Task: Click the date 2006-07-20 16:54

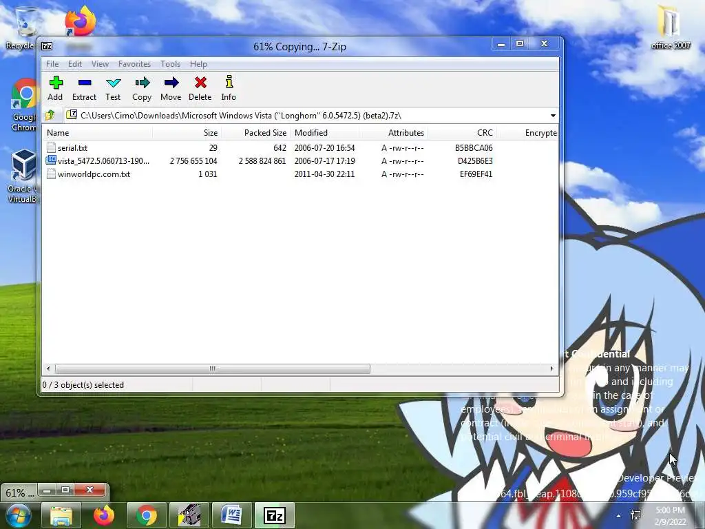Action: (325, 148)
